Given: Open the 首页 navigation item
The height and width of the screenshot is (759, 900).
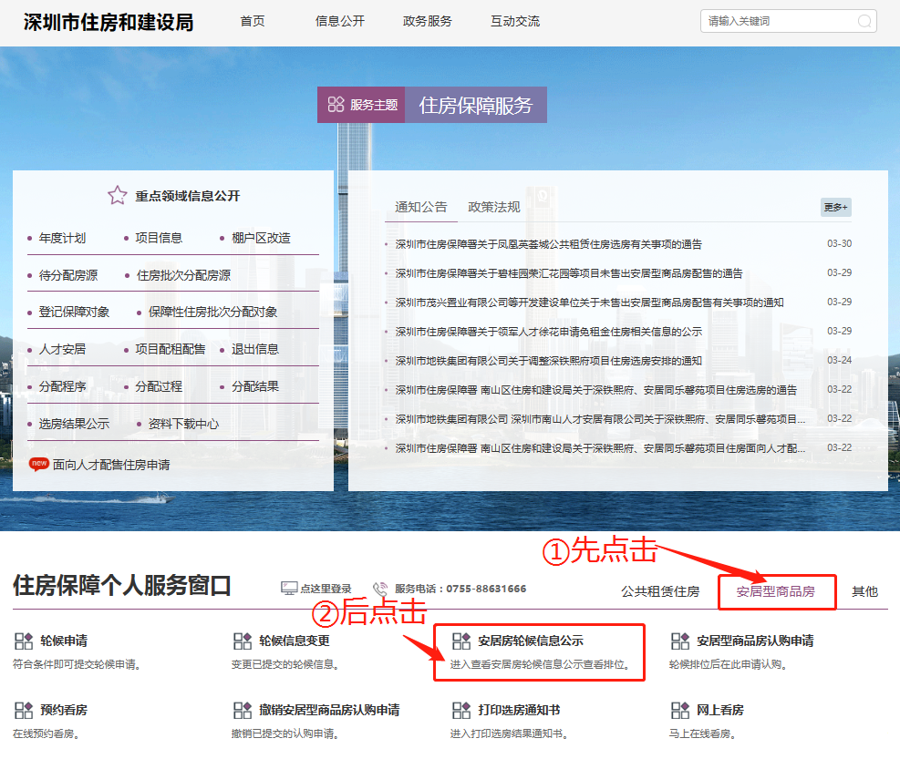Looking at the screenshot, I should click(253, 21).
